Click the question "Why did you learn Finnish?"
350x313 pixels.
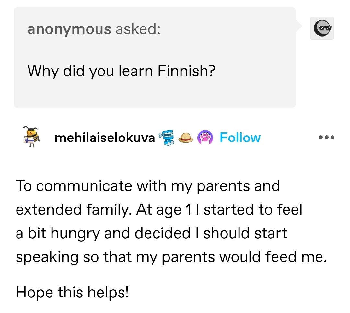coord(121,71)
